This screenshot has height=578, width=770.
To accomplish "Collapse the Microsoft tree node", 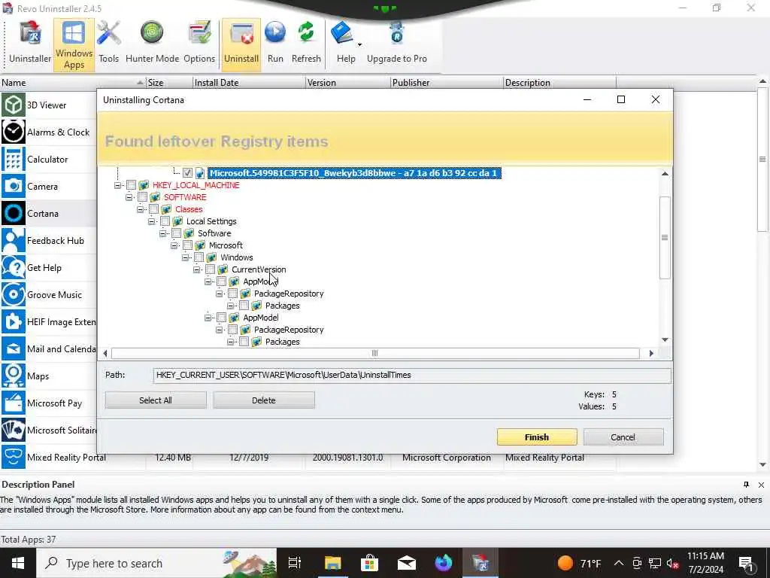I will (174, 245).
